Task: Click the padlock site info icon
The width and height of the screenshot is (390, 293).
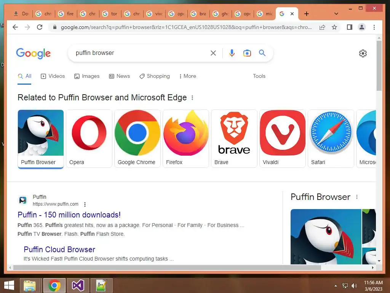Action: pyautogui.click(x=55, y=27)
